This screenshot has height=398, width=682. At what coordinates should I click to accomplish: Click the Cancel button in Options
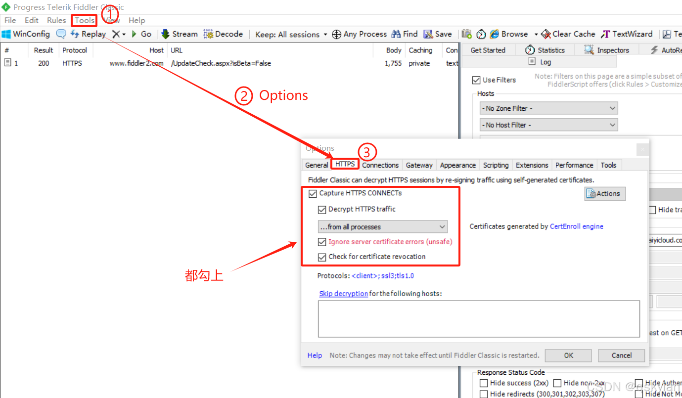[x=622, y=355]
